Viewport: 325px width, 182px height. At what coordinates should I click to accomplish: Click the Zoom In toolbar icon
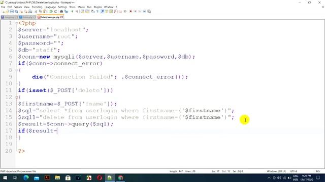click(72, 11)
